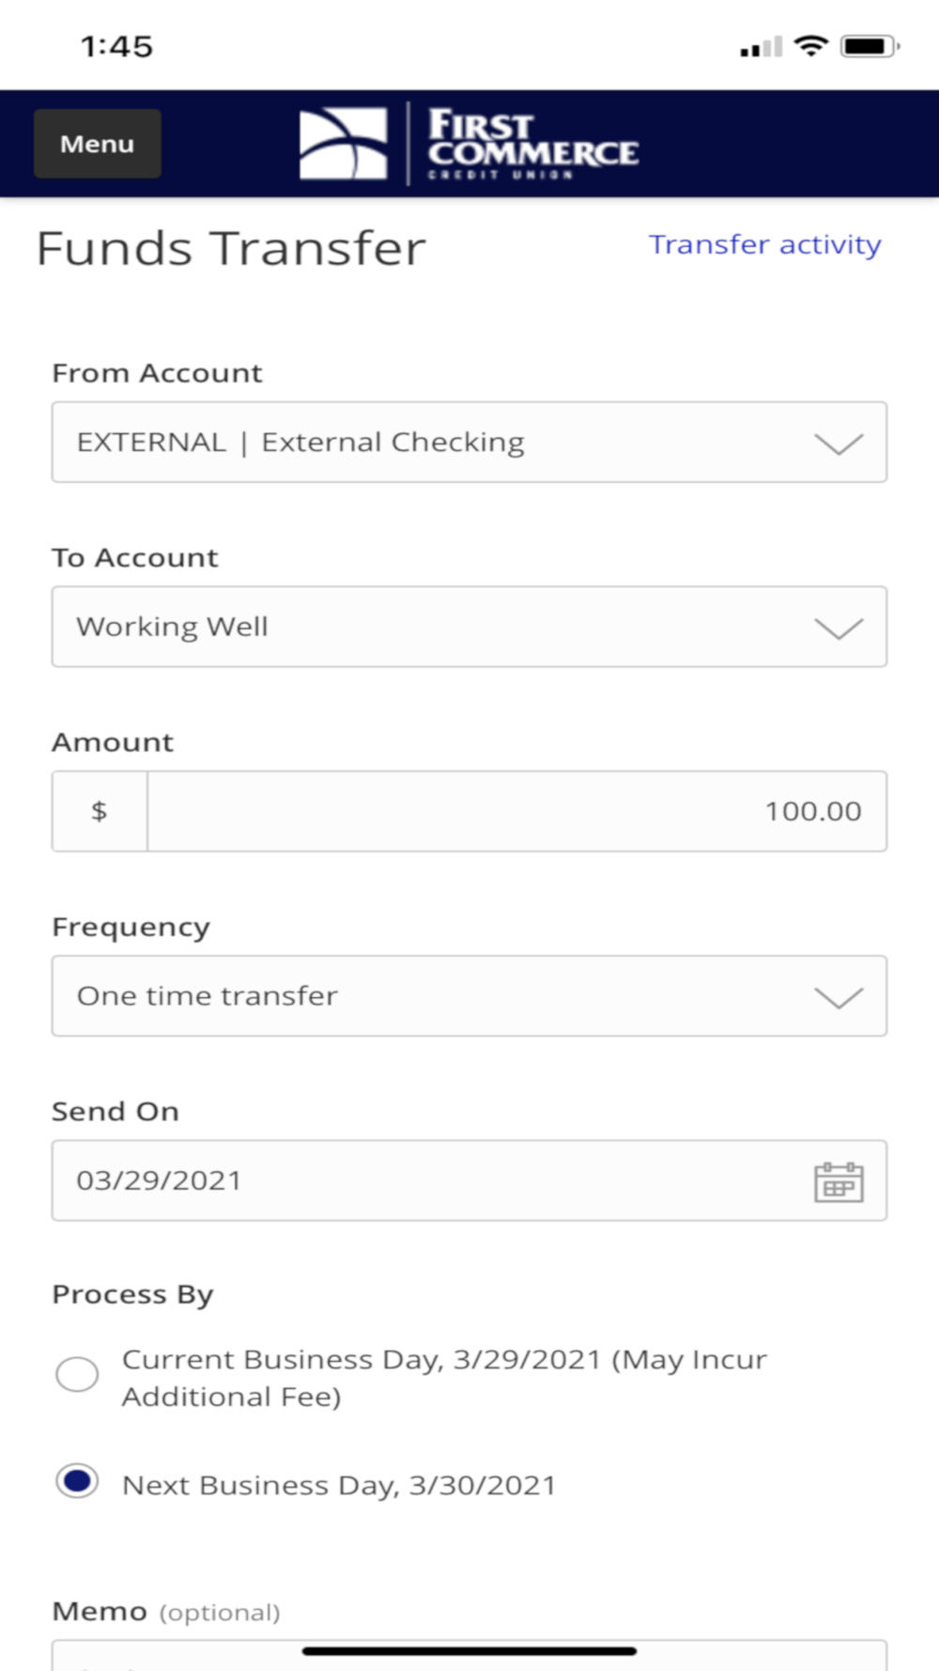Tap the battery indicator icon
Screen dimensions: 939x1671
tap(870, 45)
